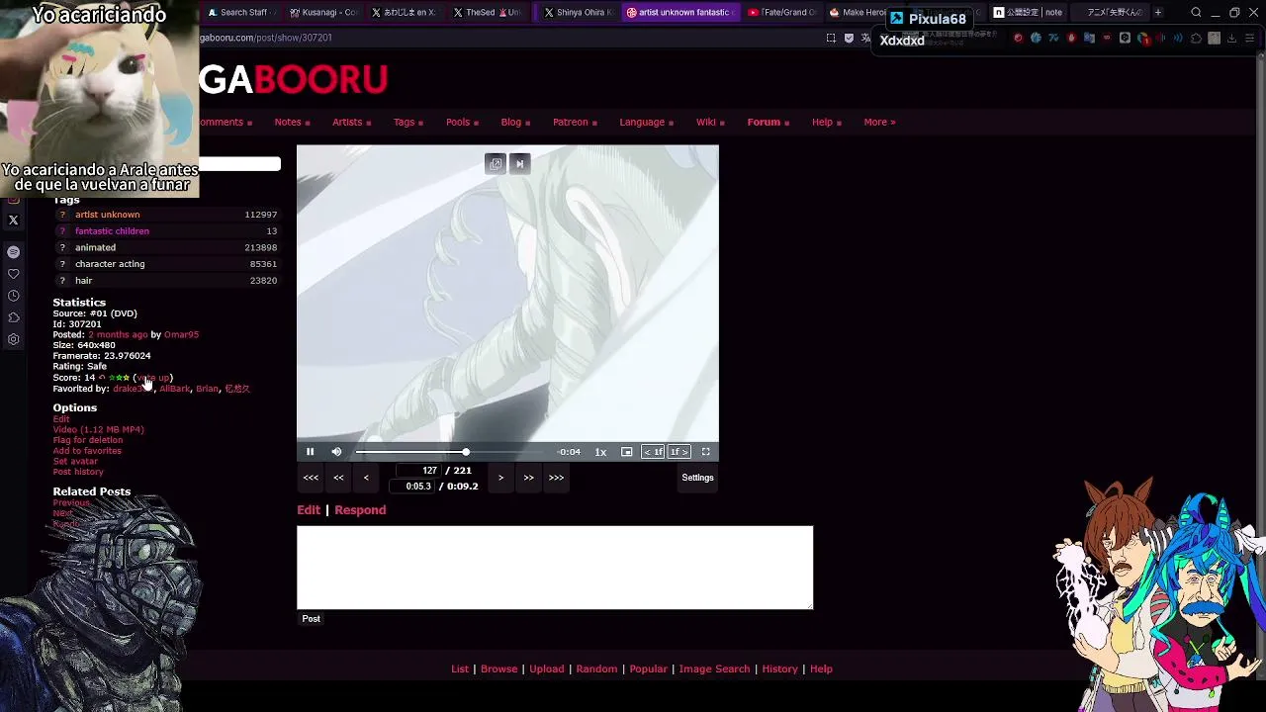
Task: Open the Tags menu
Action: coord(407,123)
